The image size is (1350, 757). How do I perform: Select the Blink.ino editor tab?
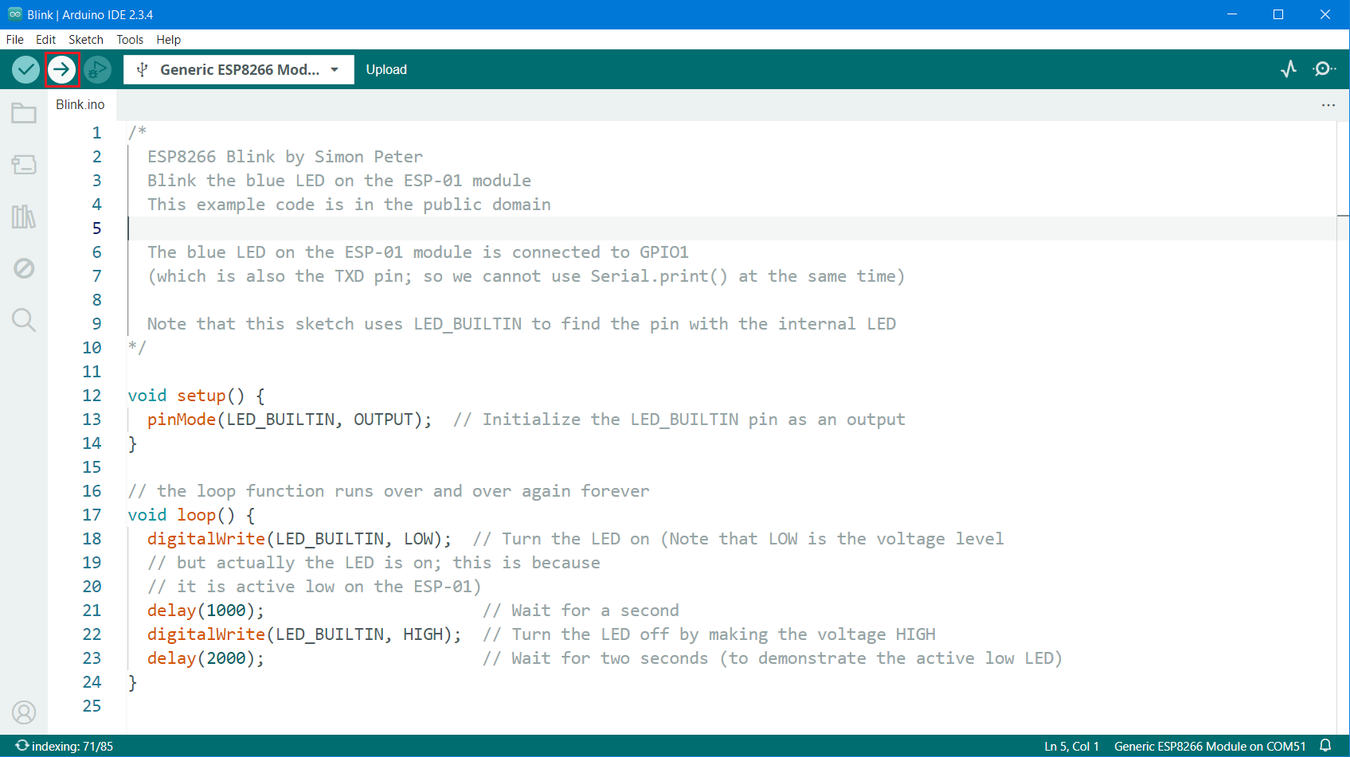[x=80, y=105]
